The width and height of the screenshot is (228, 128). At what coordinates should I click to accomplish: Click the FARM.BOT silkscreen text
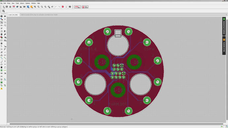click(118, 104)
